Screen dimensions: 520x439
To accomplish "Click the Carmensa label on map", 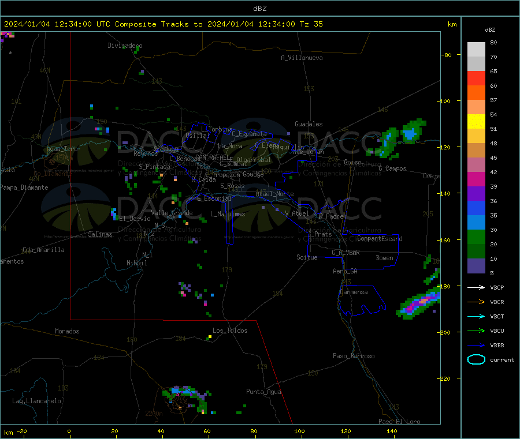I will click(354, 292).
